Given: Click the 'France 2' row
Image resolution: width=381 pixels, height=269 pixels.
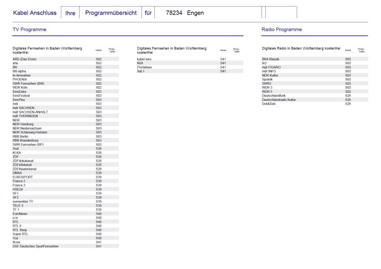Looking at the screenshot, I should pyautogui.click(x=66, y=181).
